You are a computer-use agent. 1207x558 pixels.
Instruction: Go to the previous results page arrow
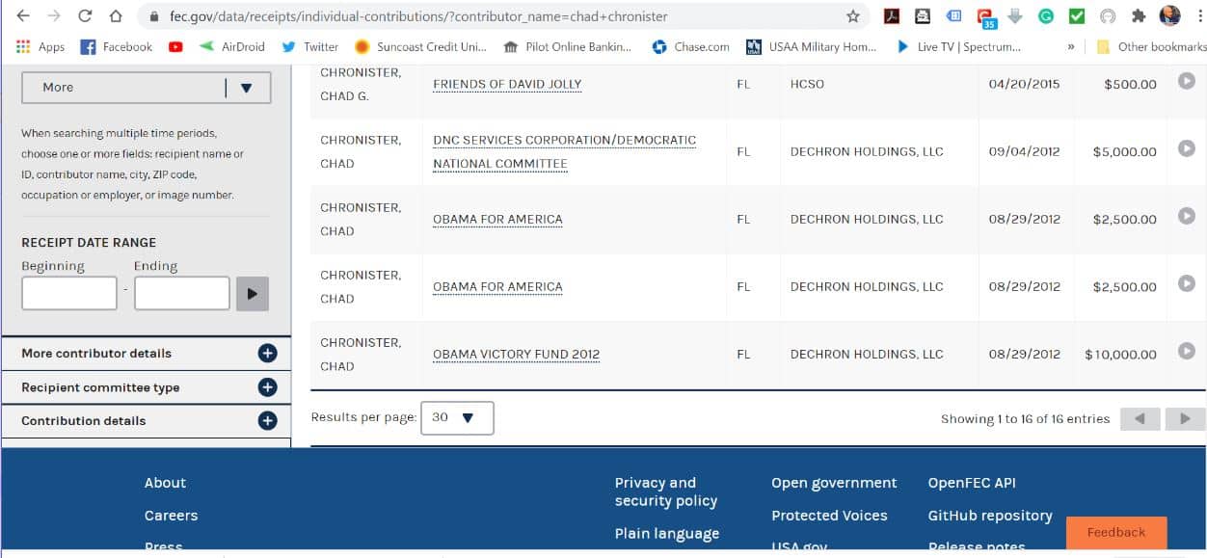coord(1140,418)
